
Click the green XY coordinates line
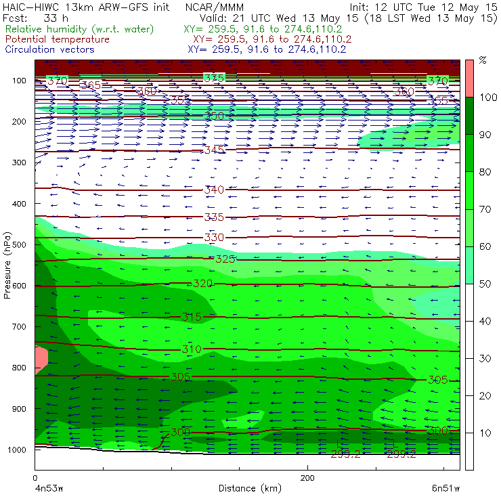tap(263, 29)
